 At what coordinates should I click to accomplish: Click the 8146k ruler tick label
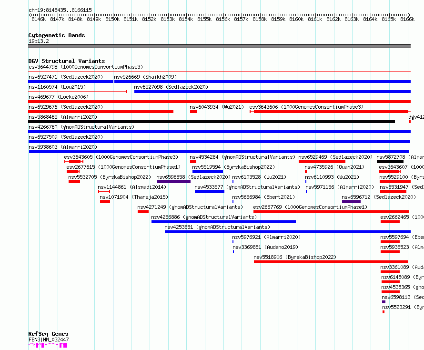point(39,19)
